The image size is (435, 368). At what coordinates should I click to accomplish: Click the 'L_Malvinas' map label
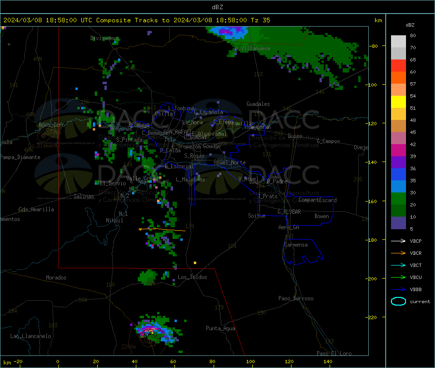click(x=190, y=179)
